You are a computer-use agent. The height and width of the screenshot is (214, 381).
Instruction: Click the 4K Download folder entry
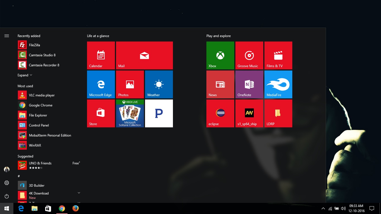click(x=49, y=195)
